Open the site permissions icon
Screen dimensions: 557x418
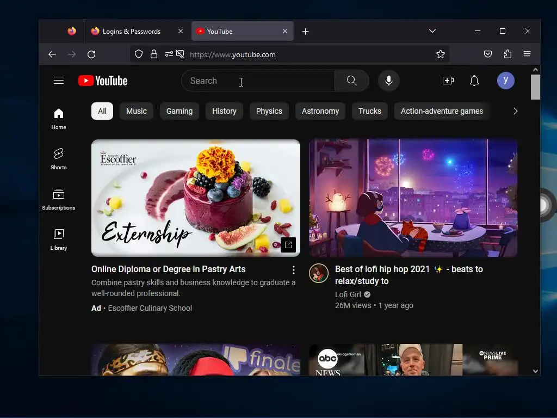pyautogui.click(x=169, y=54)
